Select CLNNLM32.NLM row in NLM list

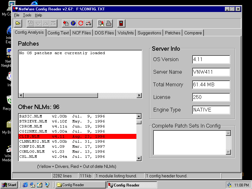pos(77,141)
